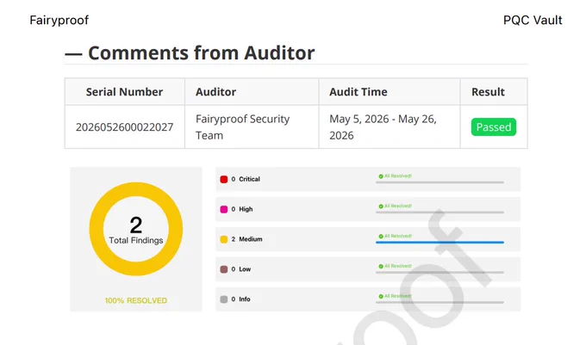Click the '100% RESOLVED' label

(x=136, y=300)
